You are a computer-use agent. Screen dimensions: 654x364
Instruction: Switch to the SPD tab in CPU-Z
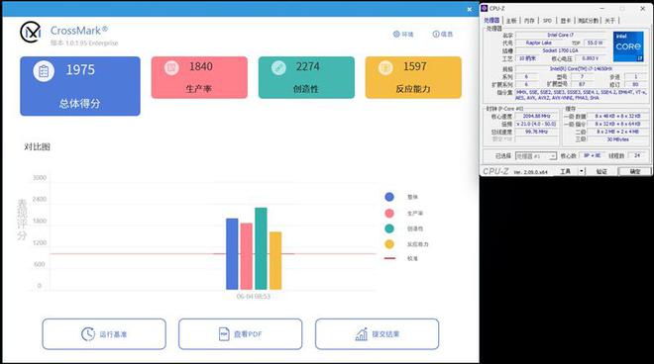(x=548, y=21)
